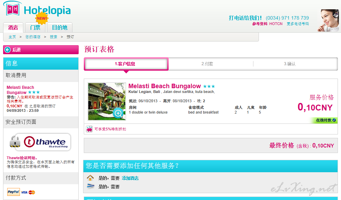Click the Thawte security seal
Image resolution: width=341 pixels, height=200 pixels.
[41, 142]
